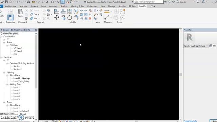The image size is (217, 122).
Task: Select Level 2 - Lighting floor plan
Action: point(21,81)
